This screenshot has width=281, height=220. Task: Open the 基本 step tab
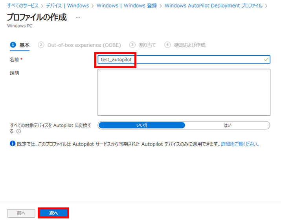20,45
